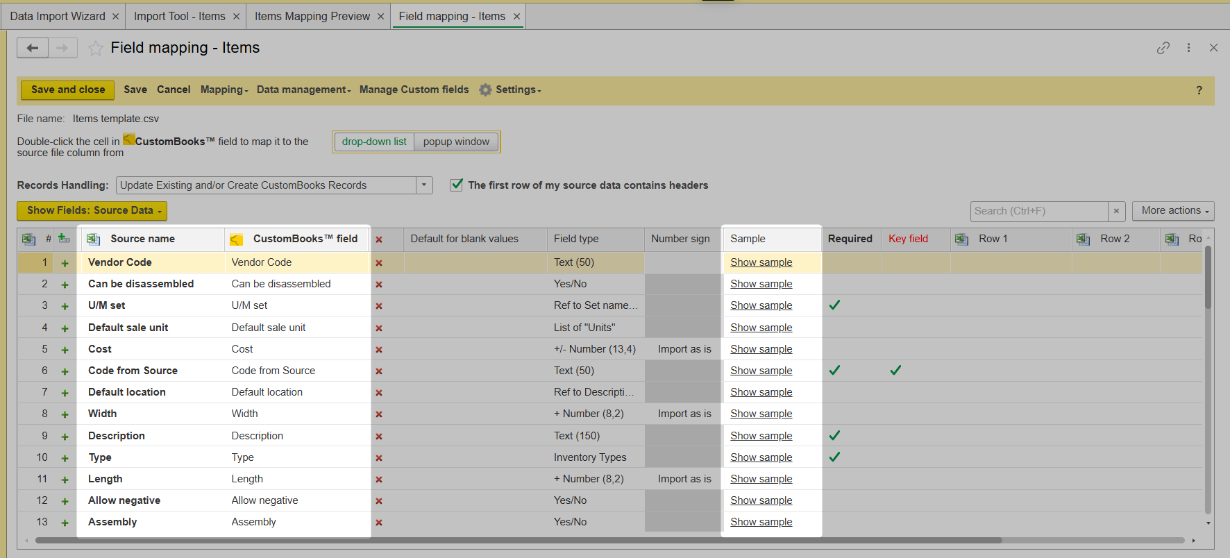Click red x in clear-mapping column header
This screenshot has height=558, width=1230.
pyautogui.click(x=379, y=239)
